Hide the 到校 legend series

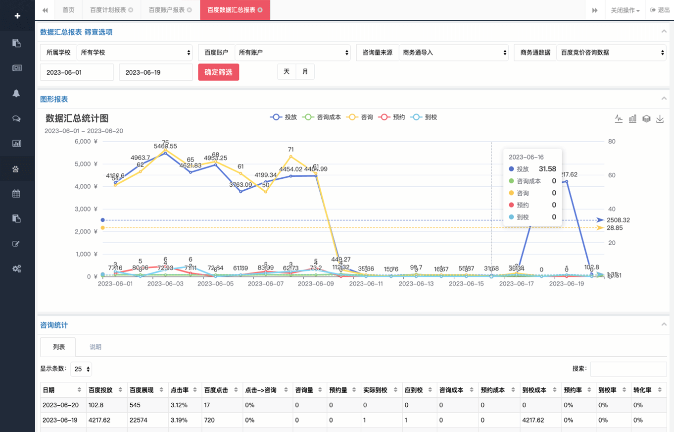coord(424,117)
